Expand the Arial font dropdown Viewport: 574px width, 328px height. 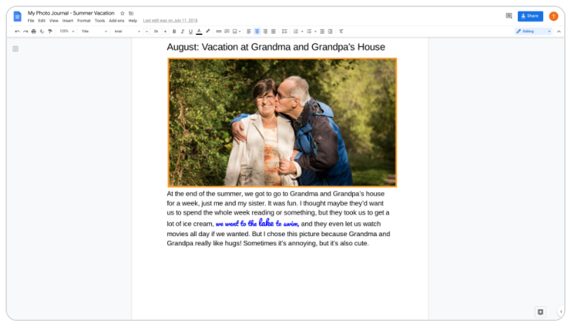[x=126, y=32]
